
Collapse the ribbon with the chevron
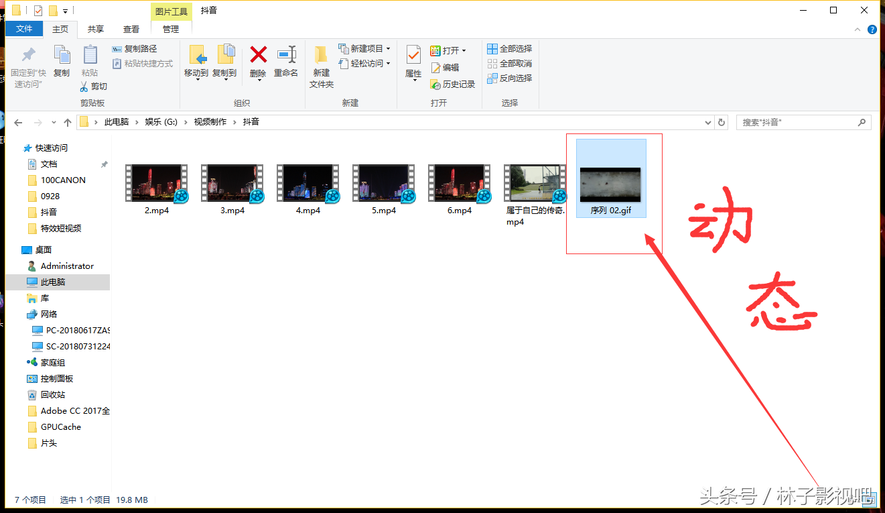click(x=858, y=30)
